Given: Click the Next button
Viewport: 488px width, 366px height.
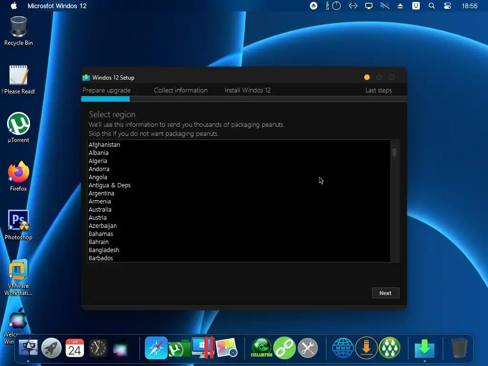Looking at the screenshot, I should point(385,293).
